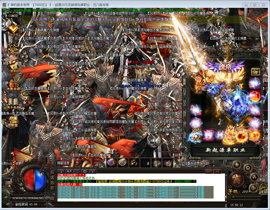Switch to the 状态 status tab
270x210 pixels.
click(x=185, y=103)
